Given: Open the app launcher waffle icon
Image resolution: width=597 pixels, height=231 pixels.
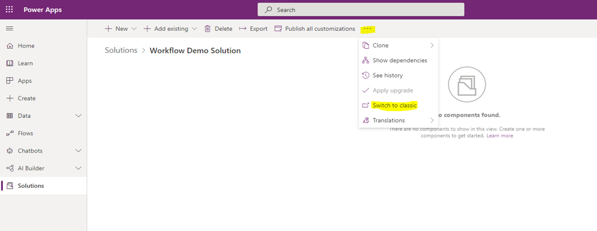Looking at the screenshot, I should [9, 10].
